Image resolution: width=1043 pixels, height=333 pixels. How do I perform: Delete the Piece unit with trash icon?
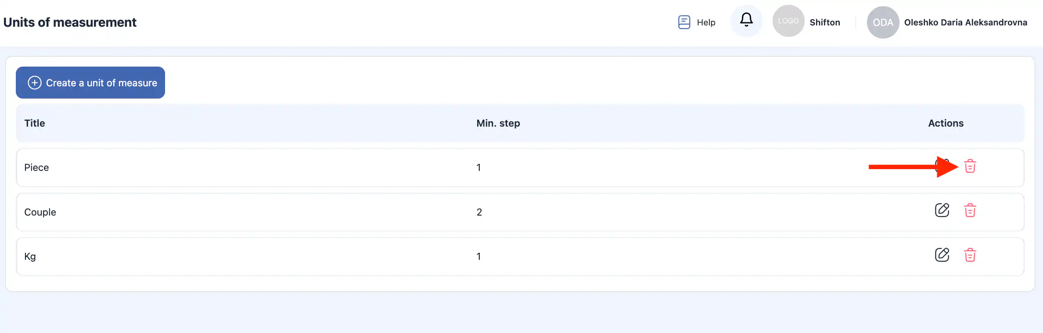click(970, 166)
